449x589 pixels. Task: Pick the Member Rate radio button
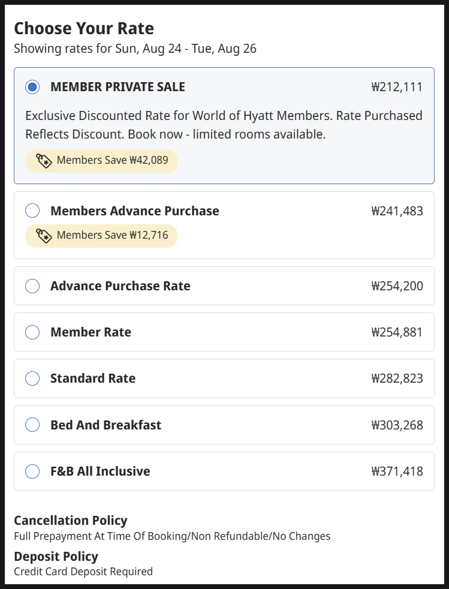click(x=32, y=332)
